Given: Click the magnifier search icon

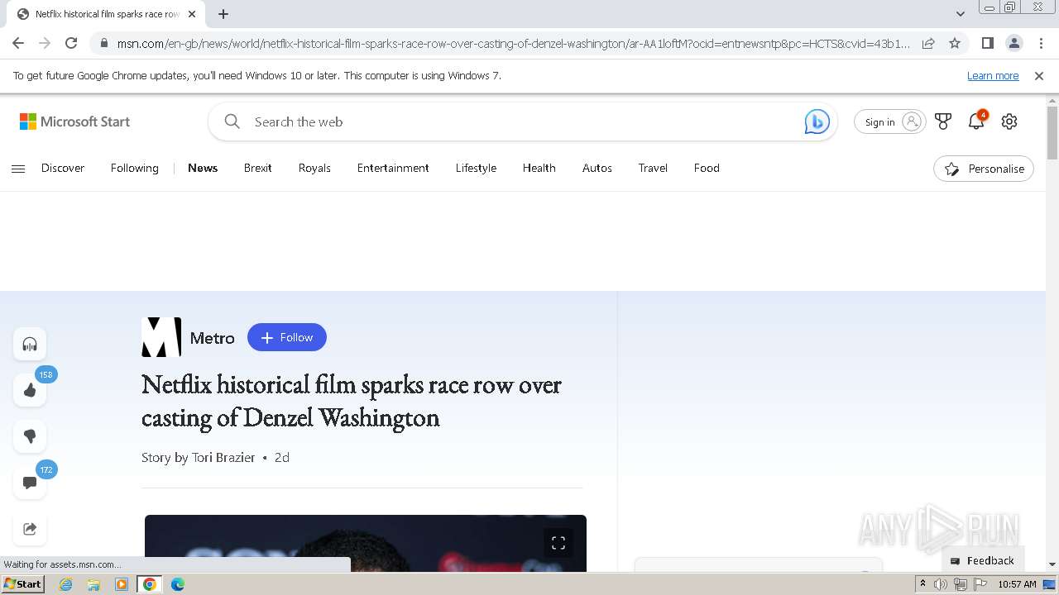Looking at the screenshot, I should [x=232, y=121].
